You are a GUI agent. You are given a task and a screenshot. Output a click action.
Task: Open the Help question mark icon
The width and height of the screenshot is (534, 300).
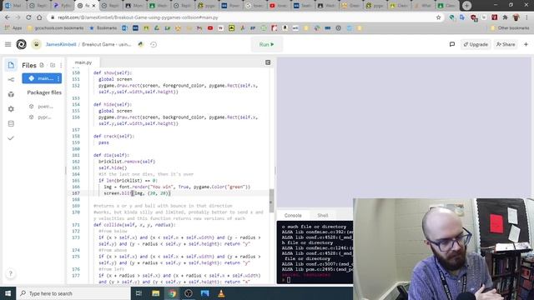click(11, 273)
